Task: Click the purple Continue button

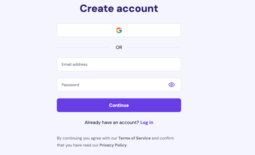Action: pos(119,105)
